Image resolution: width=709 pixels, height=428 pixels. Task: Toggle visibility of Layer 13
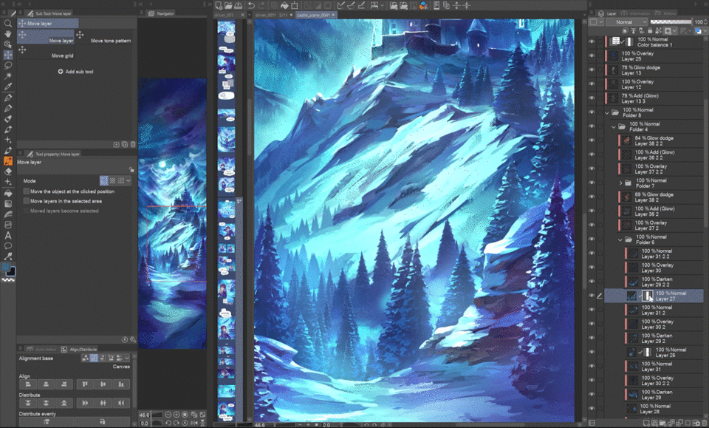[592, 69]
